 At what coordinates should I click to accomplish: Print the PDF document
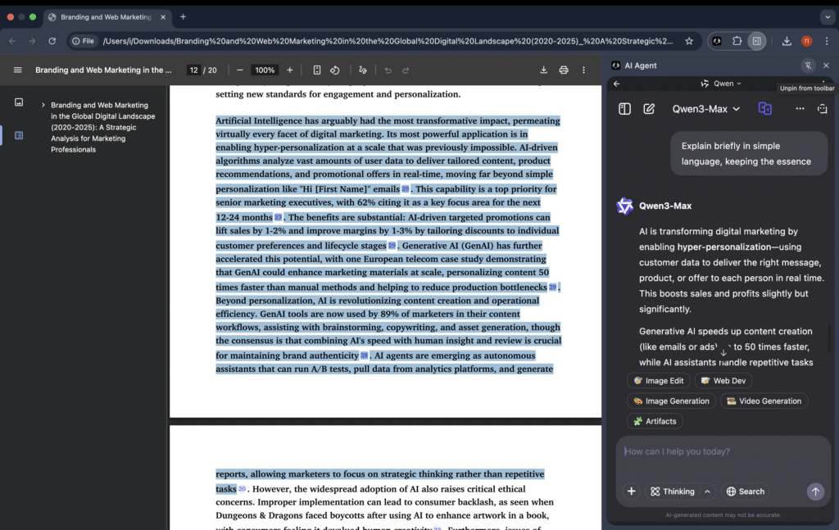pyautogui.click(x=564, y=70)
